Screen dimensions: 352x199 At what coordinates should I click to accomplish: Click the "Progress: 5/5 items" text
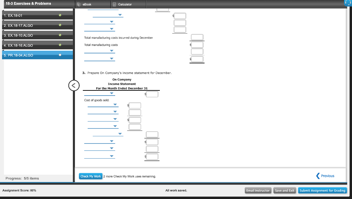pos(22,178)
